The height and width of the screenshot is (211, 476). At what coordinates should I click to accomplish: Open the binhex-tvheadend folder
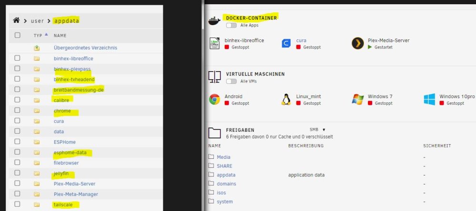coord(74,80)
